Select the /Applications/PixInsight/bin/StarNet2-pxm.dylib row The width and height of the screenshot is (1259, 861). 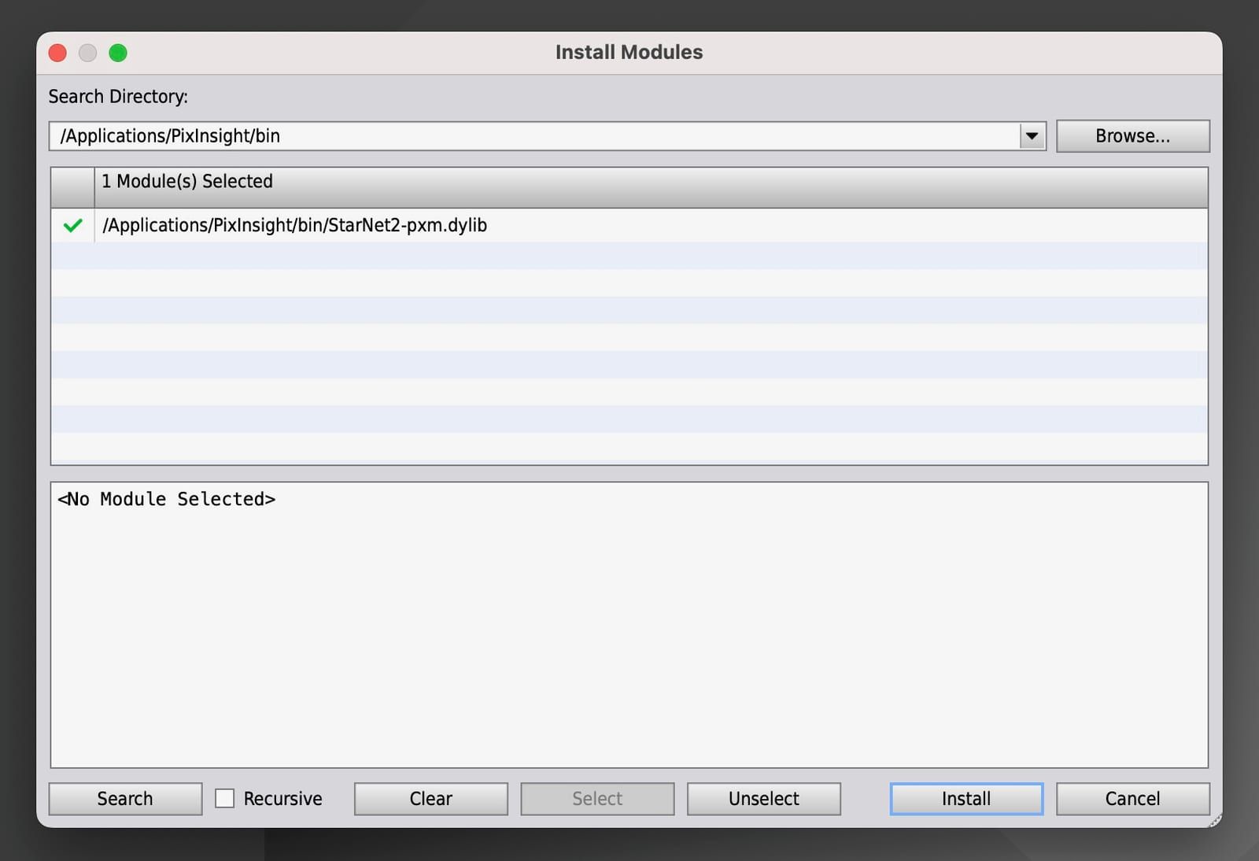(x=629, y=226)
